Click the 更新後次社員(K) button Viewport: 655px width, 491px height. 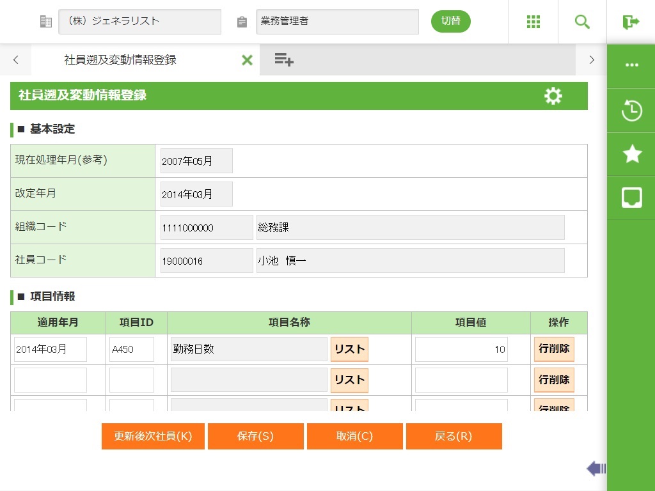pos(153,436)
